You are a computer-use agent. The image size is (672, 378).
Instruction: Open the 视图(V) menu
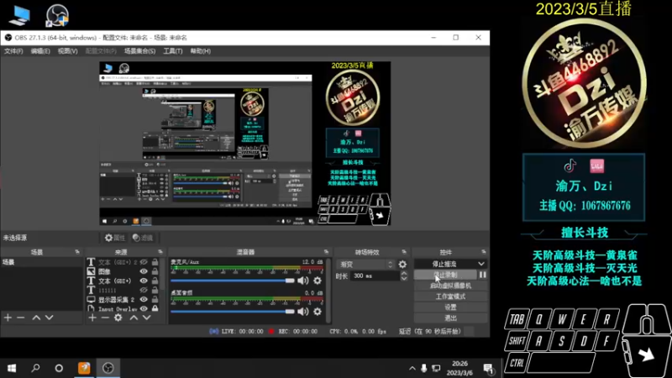[68, 51]
